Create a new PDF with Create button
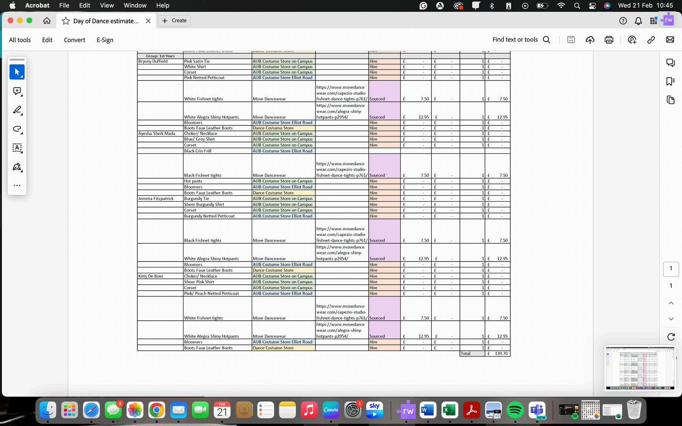The height and width of the screenshot is (426, 682). point(174,21)
